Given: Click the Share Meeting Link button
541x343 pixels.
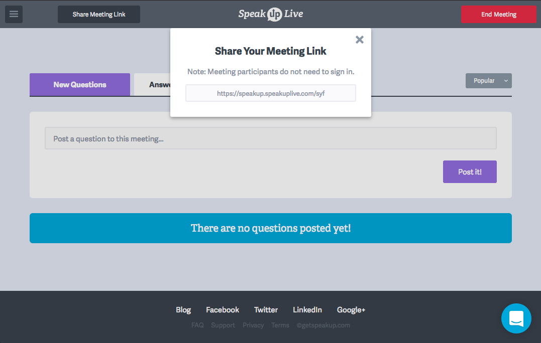Looking at the screenshot, I should (x=98, y=14).
